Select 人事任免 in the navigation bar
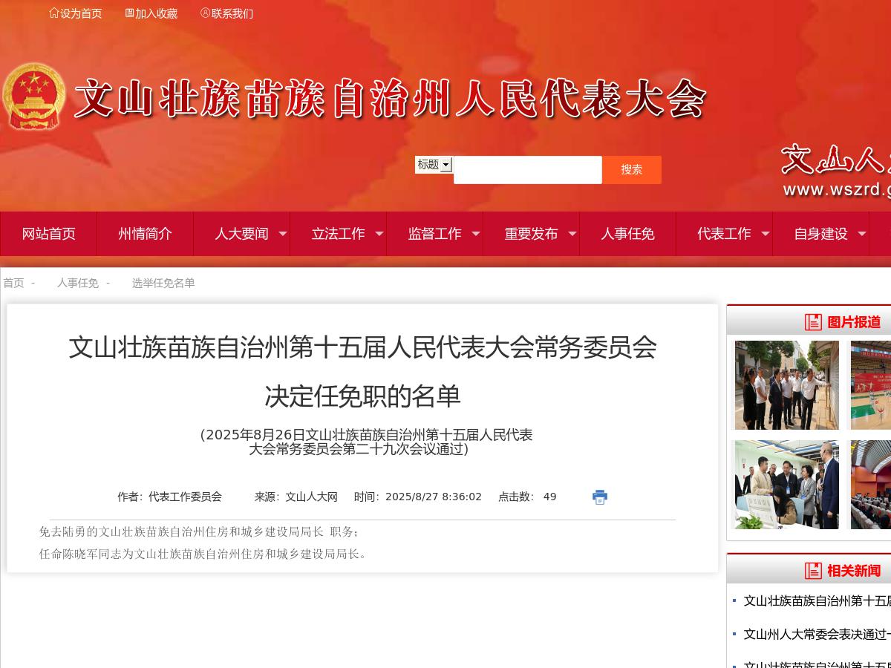Viewport: 891px width, 668px height. (x=627, y=234)
